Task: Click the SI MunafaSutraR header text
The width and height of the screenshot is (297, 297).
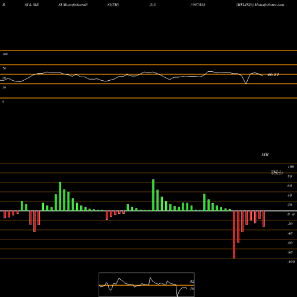Action: tap(73, 5)
